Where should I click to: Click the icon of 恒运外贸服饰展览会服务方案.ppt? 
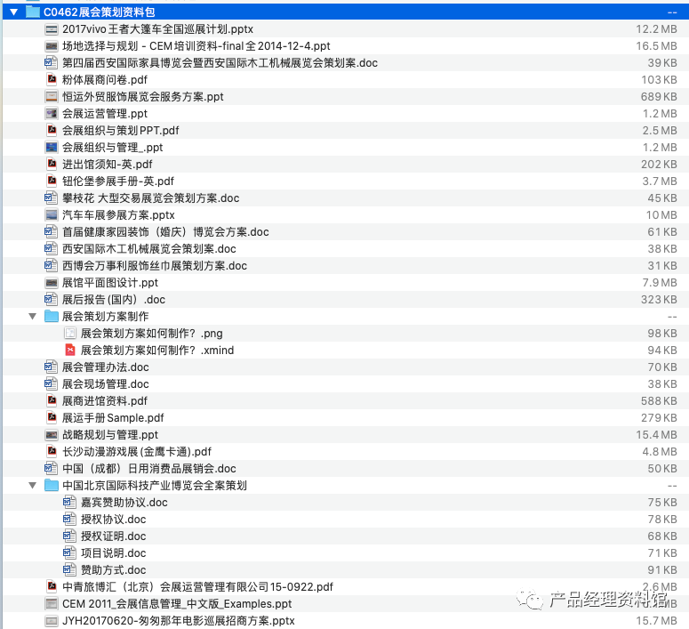(52, 97)
